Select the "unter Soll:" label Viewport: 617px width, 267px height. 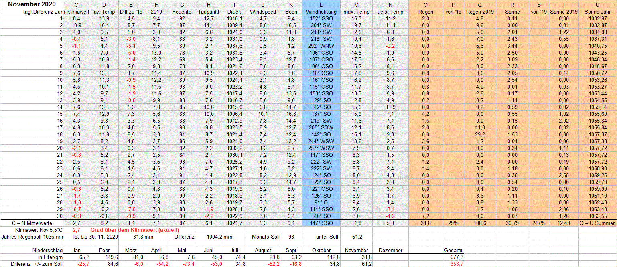point(327,237)
